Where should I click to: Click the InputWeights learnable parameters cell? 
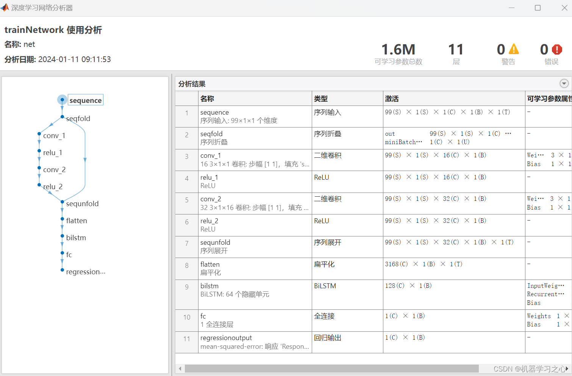pyautogui.click(x=549, y=295)
